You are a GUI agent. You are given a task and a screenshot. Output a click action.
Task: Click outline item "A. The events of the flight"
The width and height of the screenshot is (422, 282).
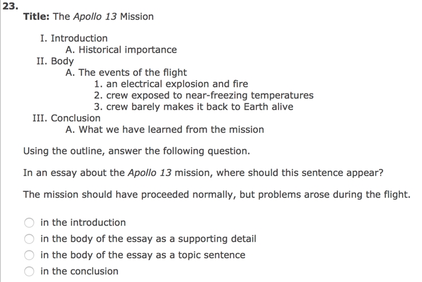(126, 73)
